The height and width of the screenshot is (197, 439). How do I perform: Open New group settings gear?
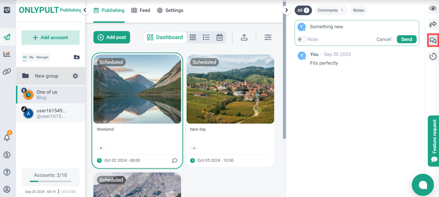click(x=75, y=76)
